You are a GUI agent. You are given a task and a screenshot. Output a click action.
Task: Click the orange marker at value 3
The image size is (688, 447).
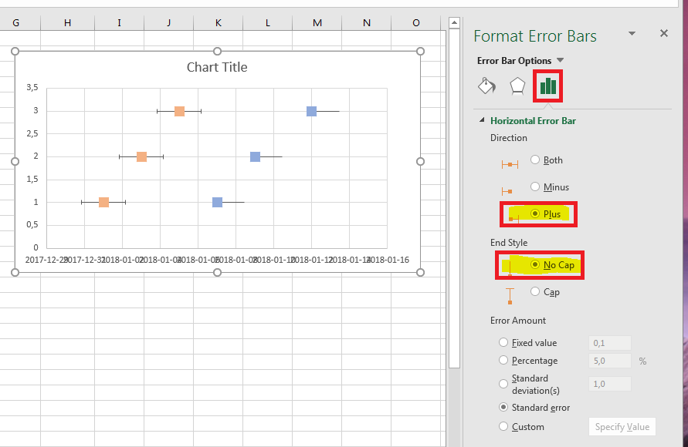click(179, 111)
